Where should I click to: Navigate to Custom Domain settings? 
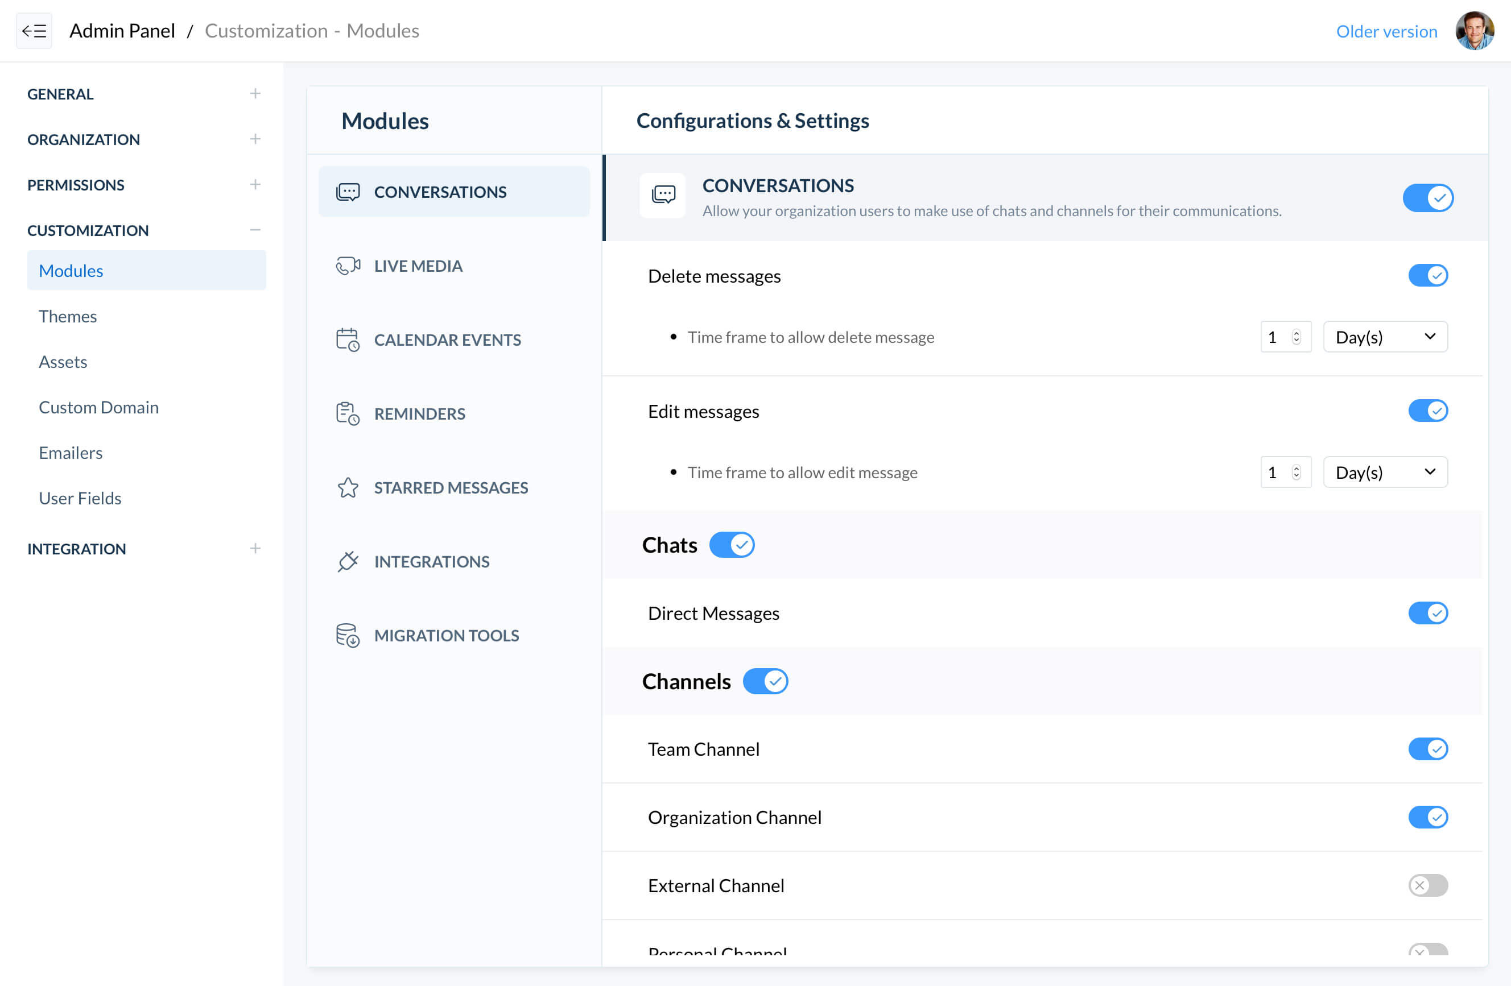click(x=98, y=407)
